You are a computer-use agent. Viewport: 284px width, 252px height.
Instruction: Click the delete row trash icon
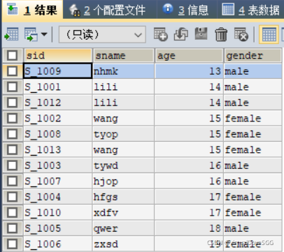point(221,34)
